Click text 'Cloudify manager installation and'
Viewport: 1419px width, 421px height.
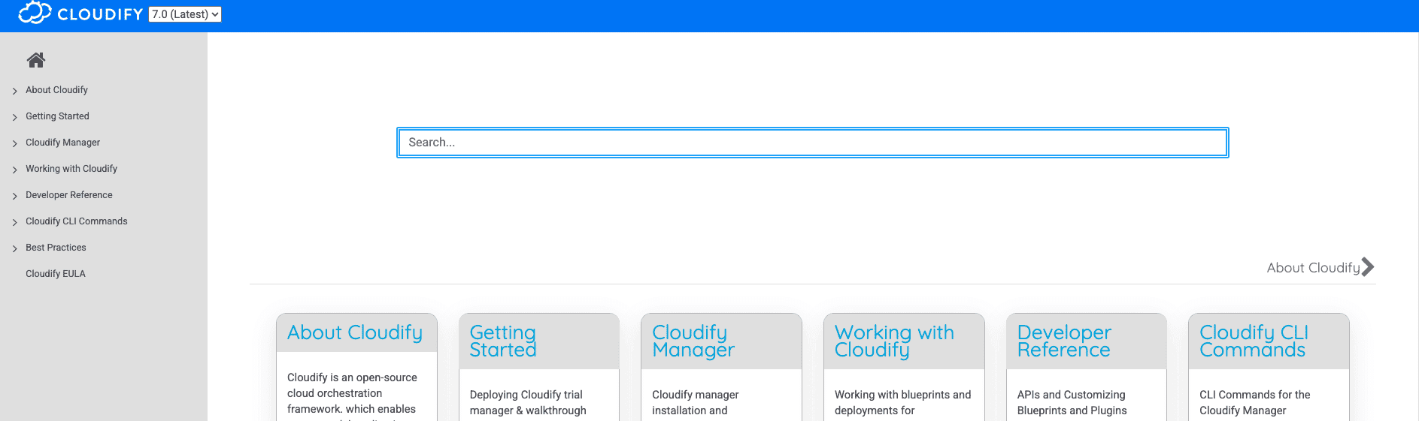pyautogui.click(x=696, y=403)
